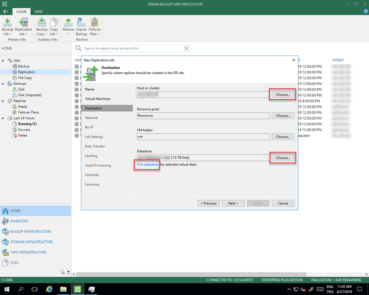Click the Previous button

tap(209, 203)
